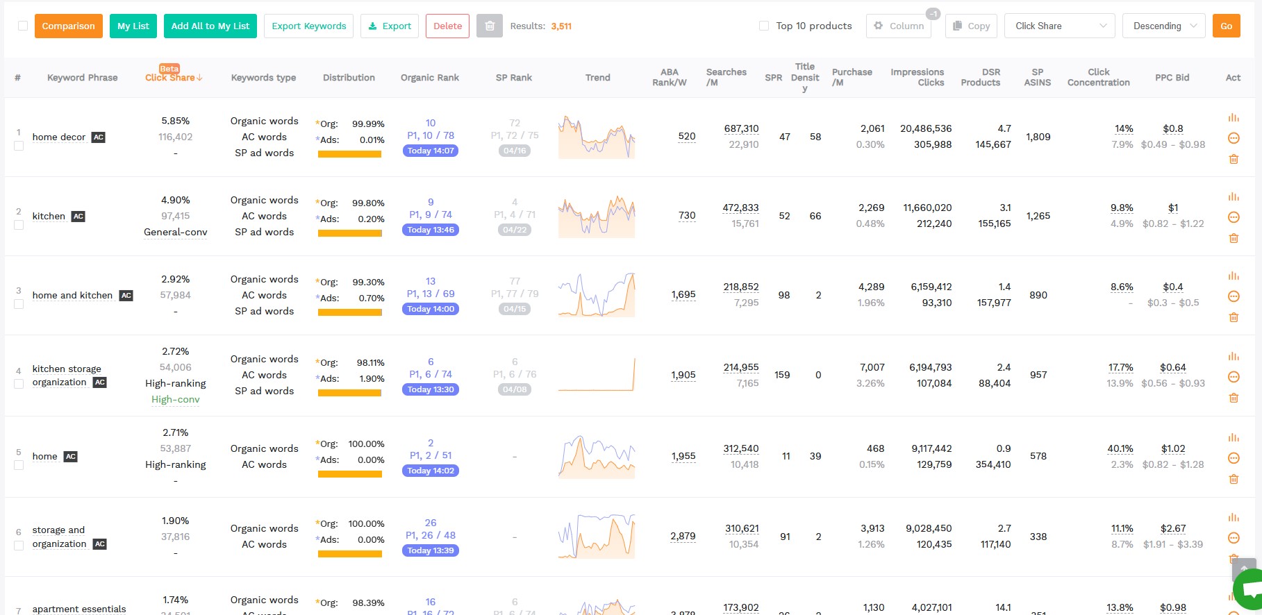This screenshot has width=1262, height=615.
Task: Open the Click Share sort field dropdown
Action: (x=1060, y=26)
